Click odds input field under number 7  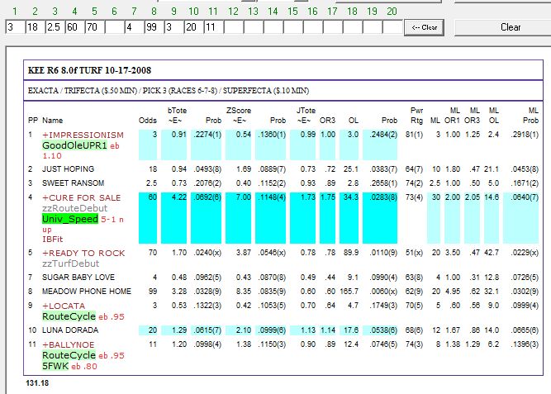(x=134, y=27)
